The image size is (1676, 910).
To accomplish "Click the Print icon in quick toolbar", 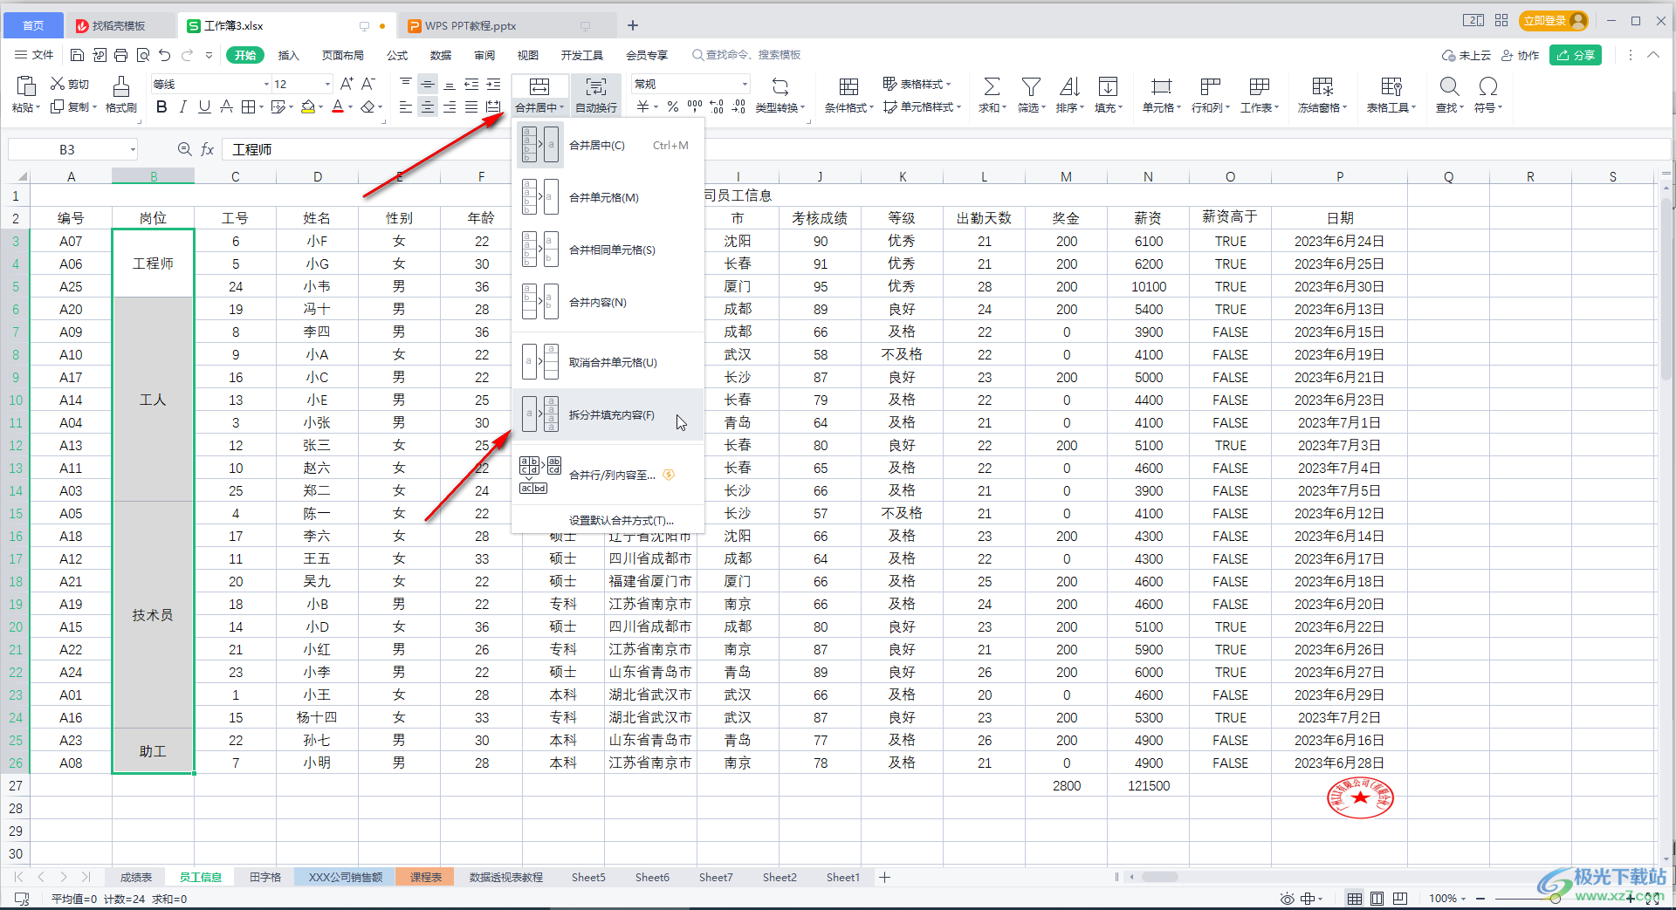I will pos(120,55).
